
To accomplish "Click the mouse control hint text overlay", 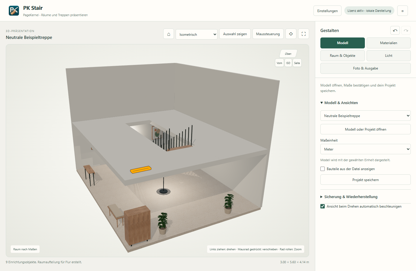I will [x=256, y=249].
